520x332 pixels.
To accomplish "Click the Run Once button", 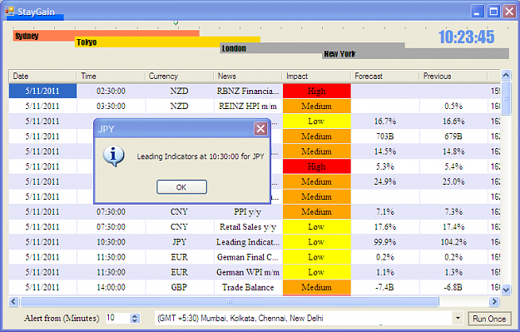I will pyautogui.click(x=489, y=319).
